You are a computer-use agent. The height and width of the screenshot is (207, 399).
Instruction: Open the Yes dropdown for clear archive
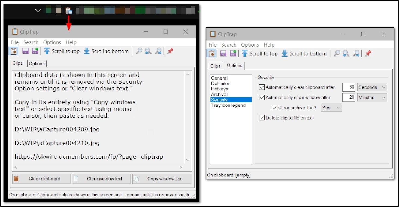click(331, 108)
